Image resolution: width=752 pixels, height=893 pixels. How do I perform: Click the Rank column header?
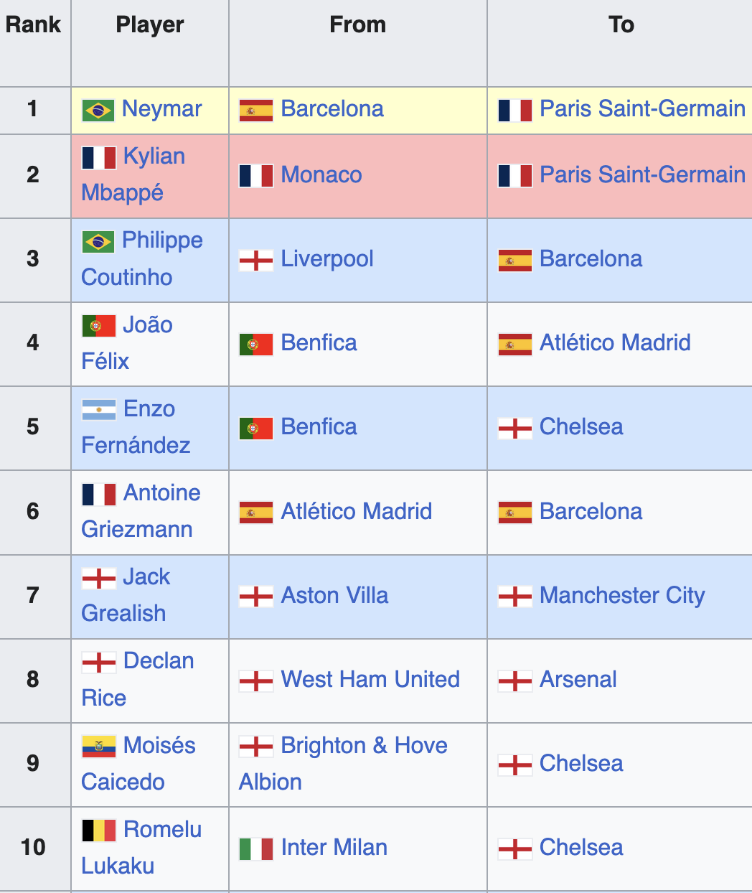click(34, 24)
